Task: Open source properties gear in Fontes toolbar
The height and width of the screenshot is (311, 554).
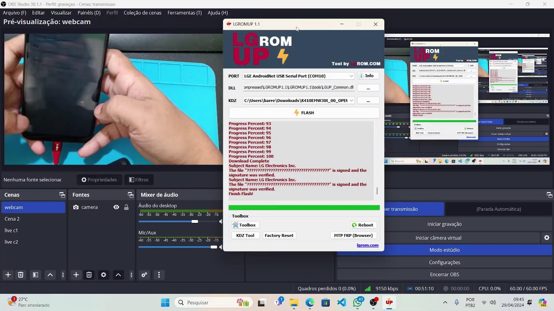Action: click(103, 275)
